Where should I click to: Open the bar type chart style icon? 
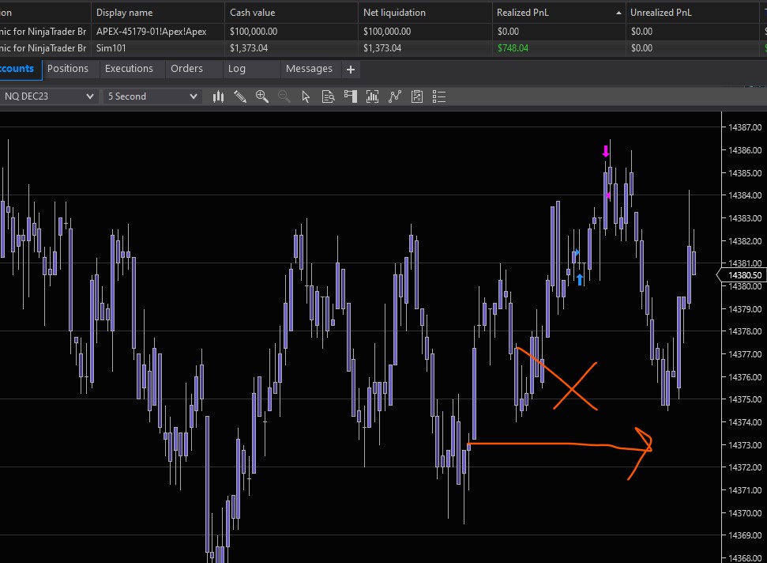[x=218, y=96]
